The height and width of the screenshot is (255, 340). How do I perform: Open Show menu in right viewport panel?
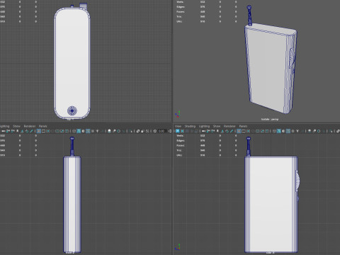(217, 126)
